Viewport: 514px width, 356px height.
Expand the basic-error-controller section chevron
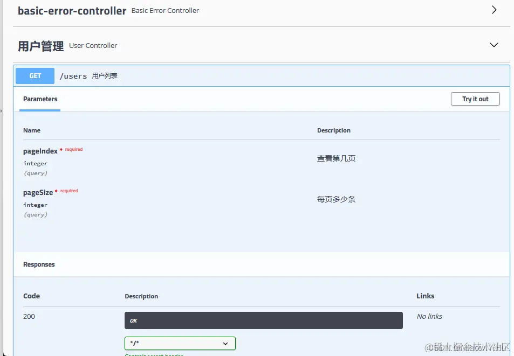[494, 10]
